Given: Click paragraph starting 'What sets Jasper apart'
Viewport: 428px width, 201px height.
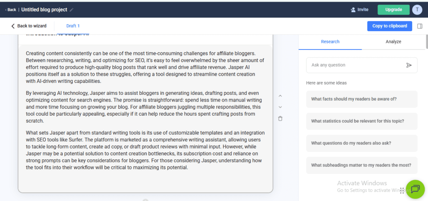Looking at the screenshot, I should [x=145, y=150].
